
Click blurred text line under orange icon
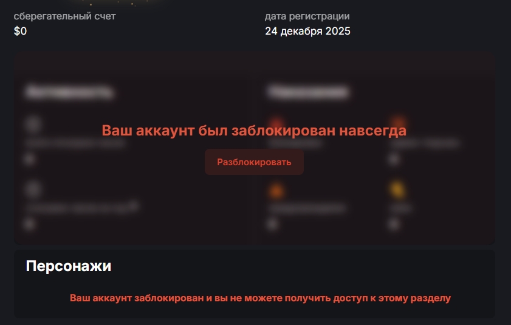coord(307,208)
